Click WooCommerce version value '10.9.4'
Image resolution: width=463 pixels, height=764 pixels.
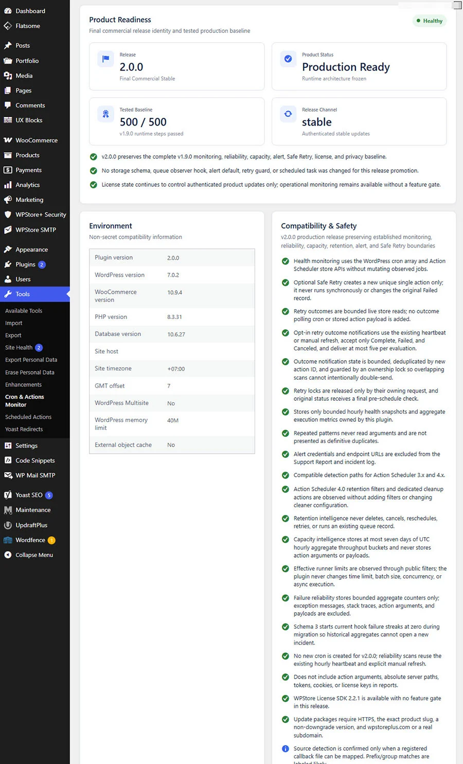click(174, 293)
